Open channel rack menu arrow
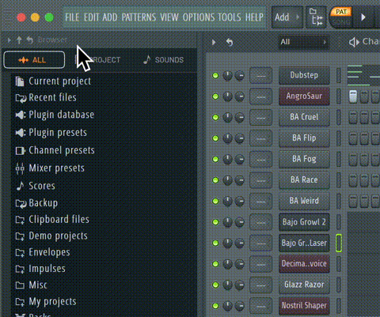 (x=214, y=42)
